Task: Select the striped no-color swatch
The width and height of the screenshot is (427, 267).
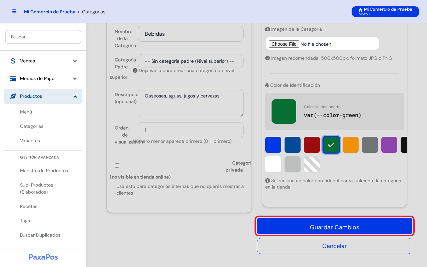Action: pyautogui.click(x=312, y=164)
